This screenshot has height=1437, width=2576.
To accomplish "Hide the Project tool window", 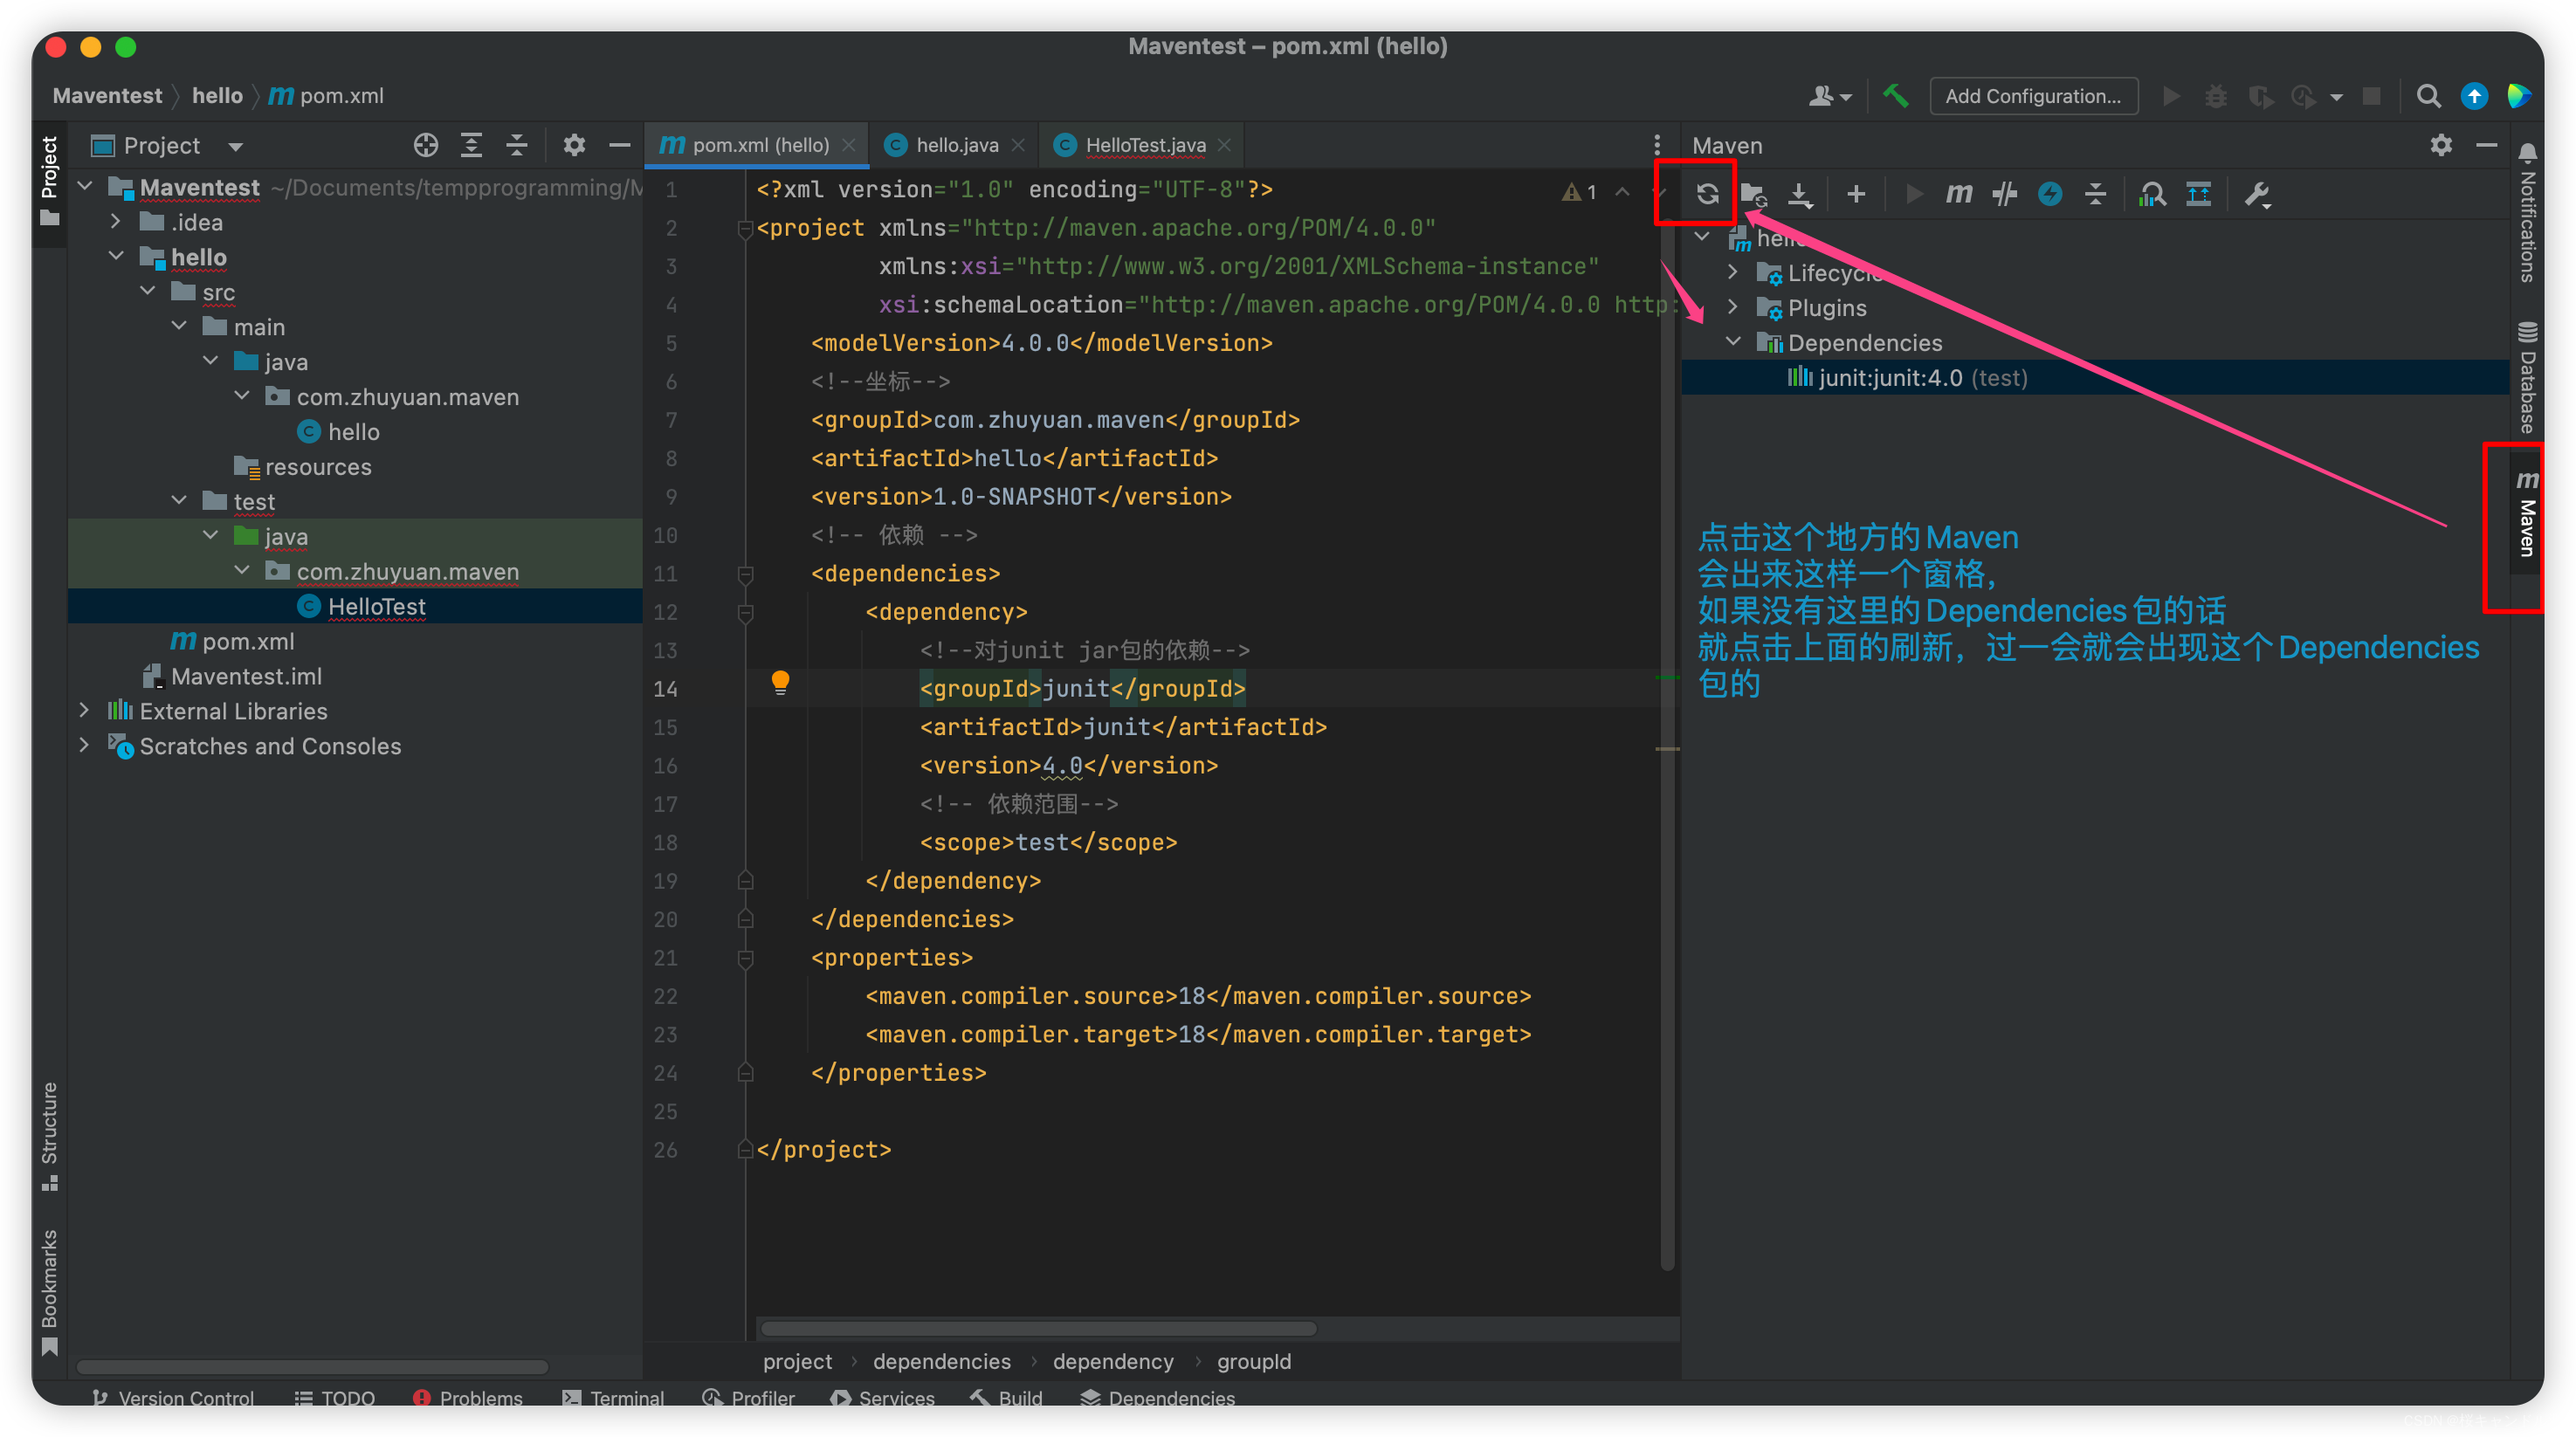I will [x=619, y=145].
